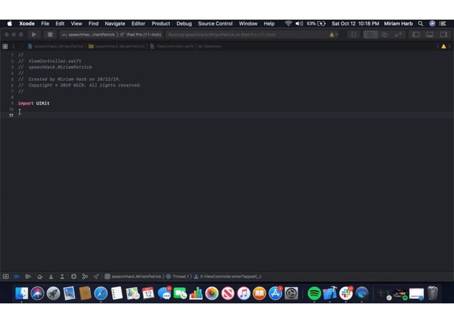
Task: Open the Source Control menu
Action: 215,24
